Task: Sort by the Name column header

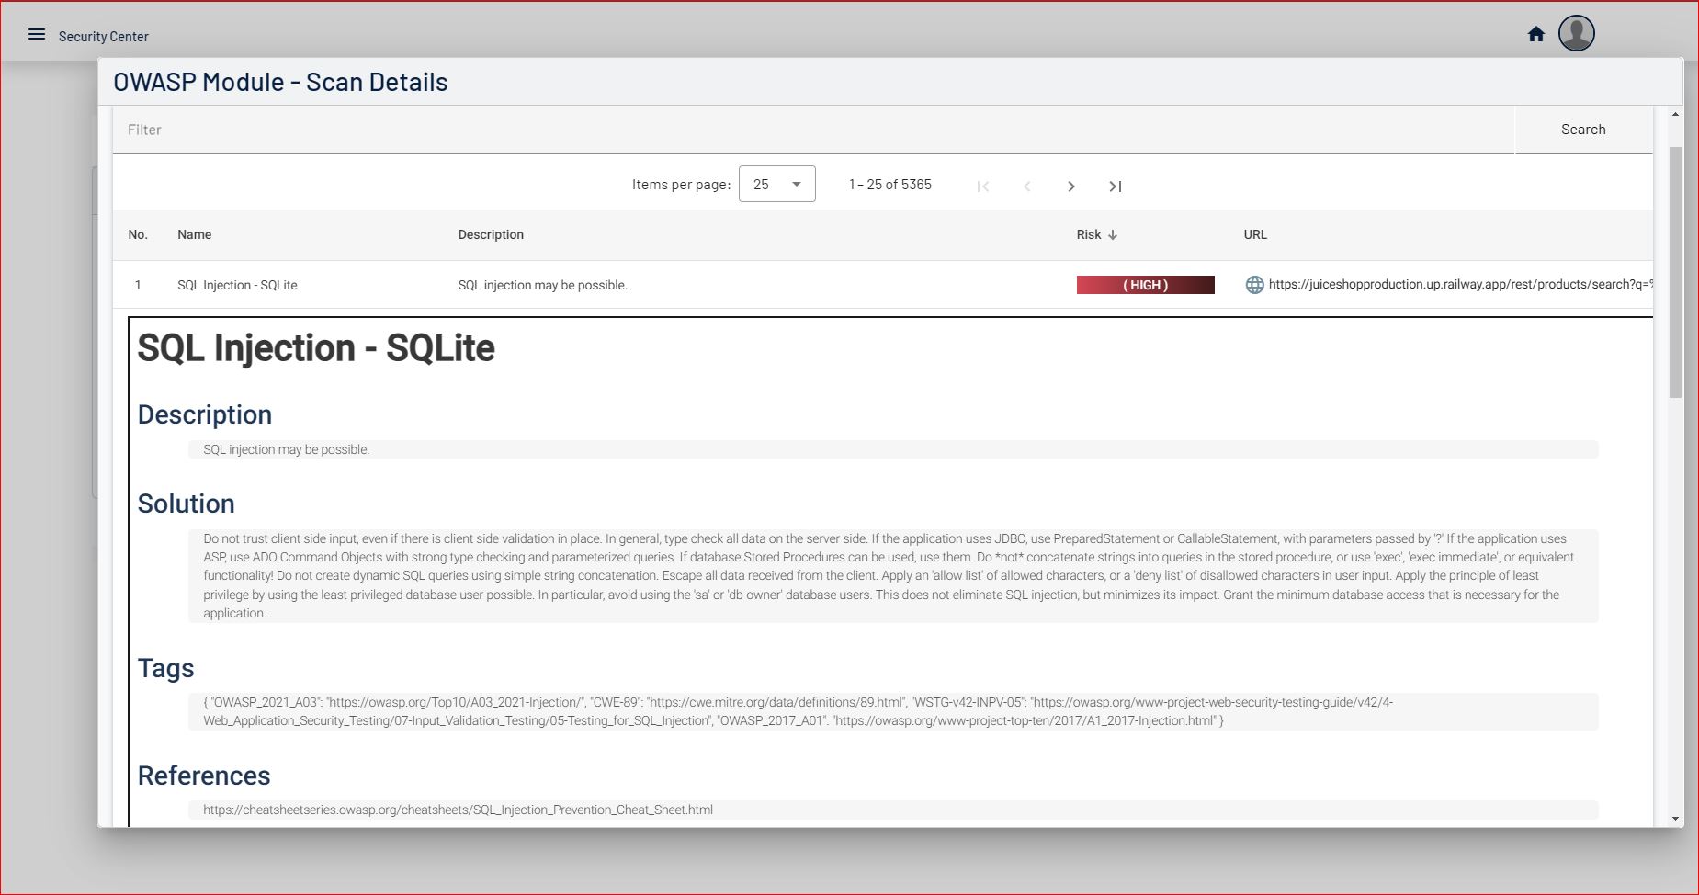Action: pos(194,235)
